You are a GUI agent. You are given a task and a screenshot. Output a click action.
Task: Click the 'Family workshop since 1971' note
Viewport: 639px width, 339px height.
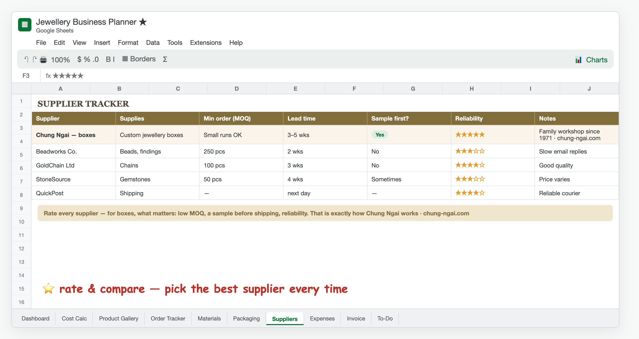[577, 135]
